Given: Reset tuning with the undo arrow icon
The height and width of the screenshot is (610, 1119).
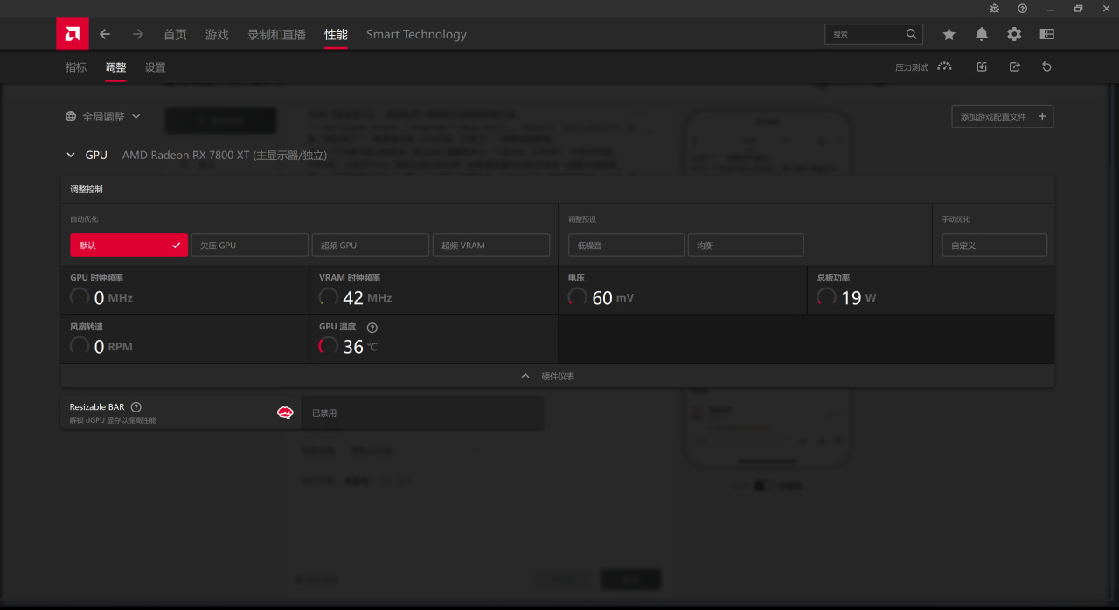Looking at the screenshot, I should tap(1046, 66).
